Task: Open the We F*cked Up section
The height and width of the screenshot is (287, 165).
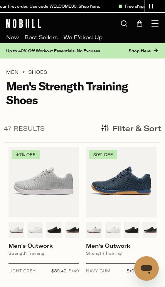Action: 83,37
